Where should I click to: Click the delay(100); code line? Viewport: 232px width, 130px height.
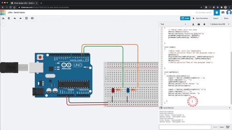[x=174, y=60]
